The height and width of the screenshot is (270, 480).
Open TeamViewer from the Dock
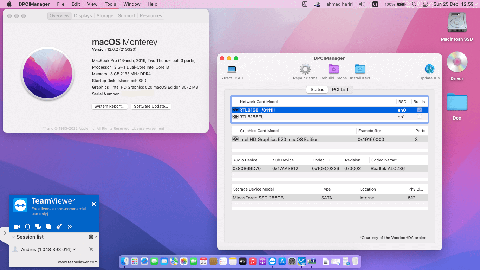click(x=272, y=261)
